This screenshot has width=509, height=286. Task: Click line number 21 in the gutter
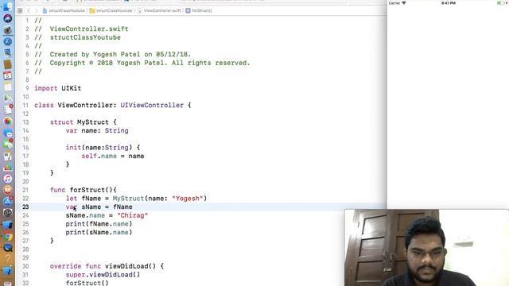[25, 190]
